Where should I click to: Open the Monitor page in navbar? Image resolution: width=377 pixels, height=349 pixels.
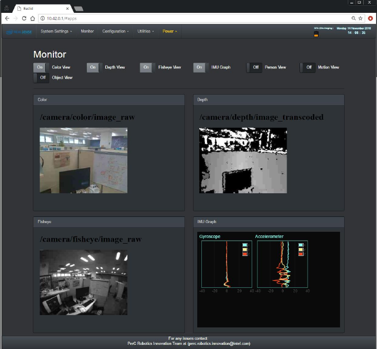[x=87, y=31]
